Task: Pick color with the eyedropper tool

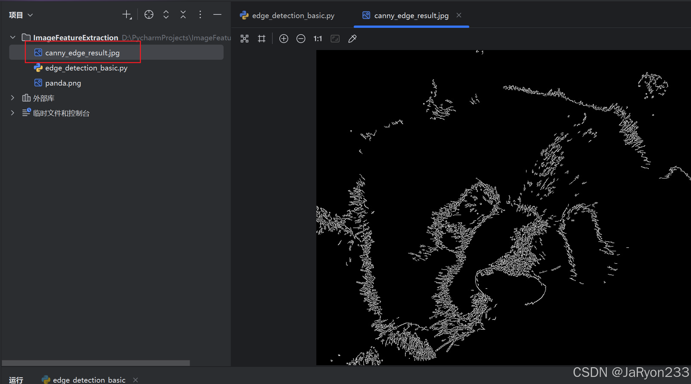Action: [x=352, y=39]
